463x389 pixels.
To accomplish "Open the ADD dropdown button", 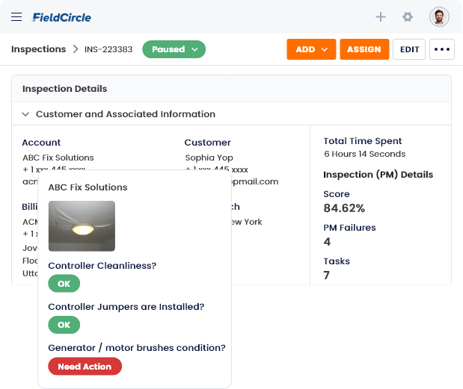I will point(311,49).
